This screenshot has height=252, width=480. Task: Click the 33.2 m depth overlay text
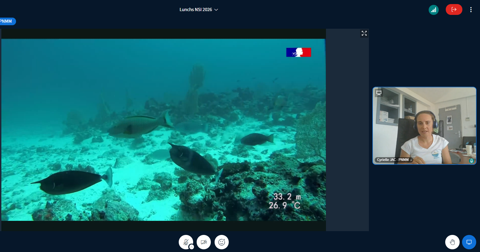(x=287, y=196)
